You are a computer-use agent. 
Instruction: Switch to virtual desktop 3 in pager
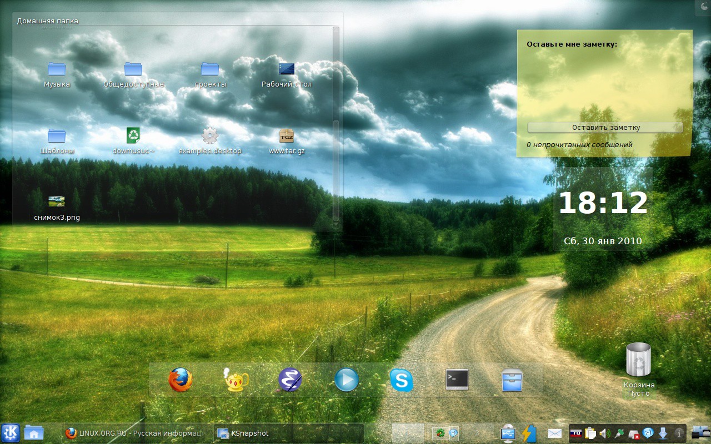tap(477, 433)
